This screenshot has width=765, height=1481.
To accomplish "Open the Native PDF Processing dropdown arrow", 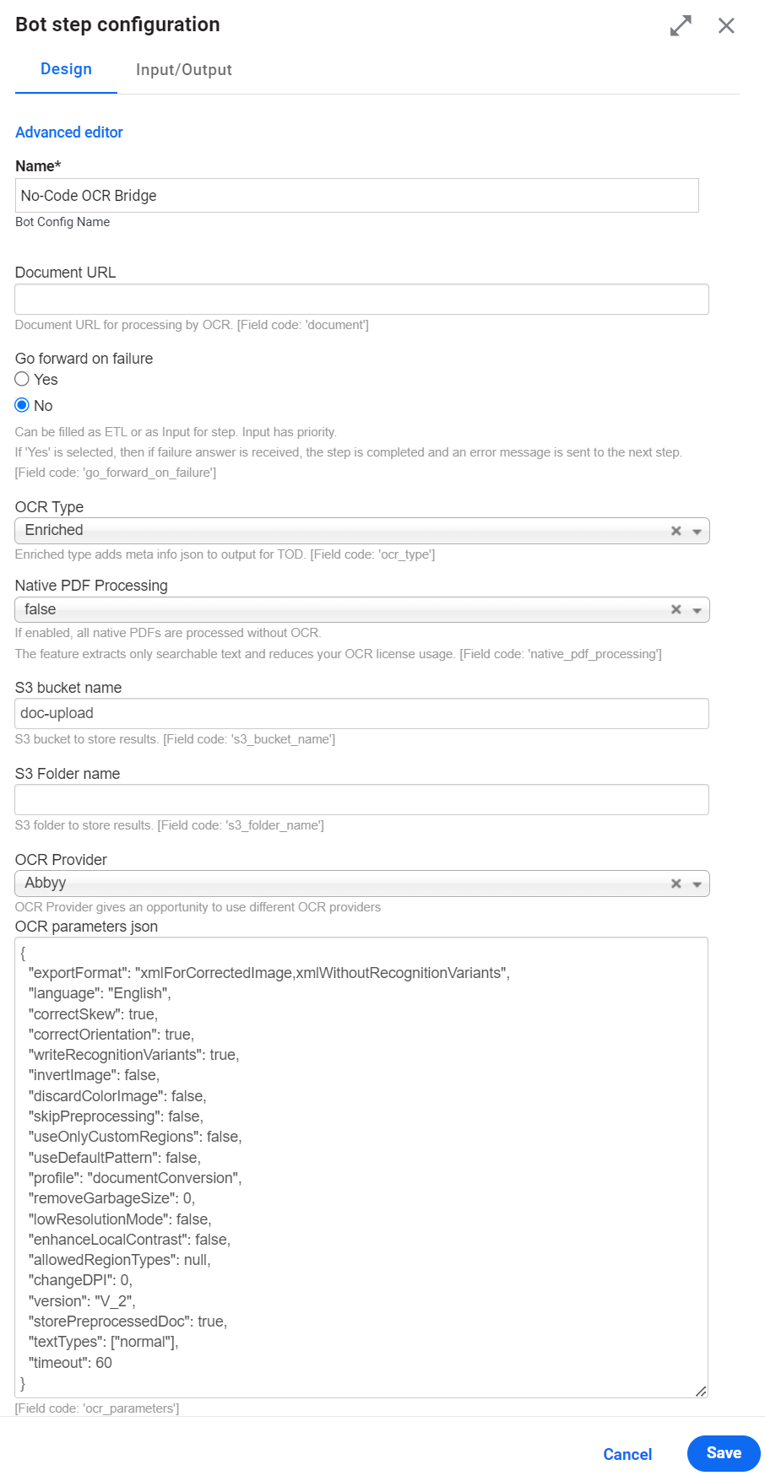I will pyautogui.click(x=697, y=610).
